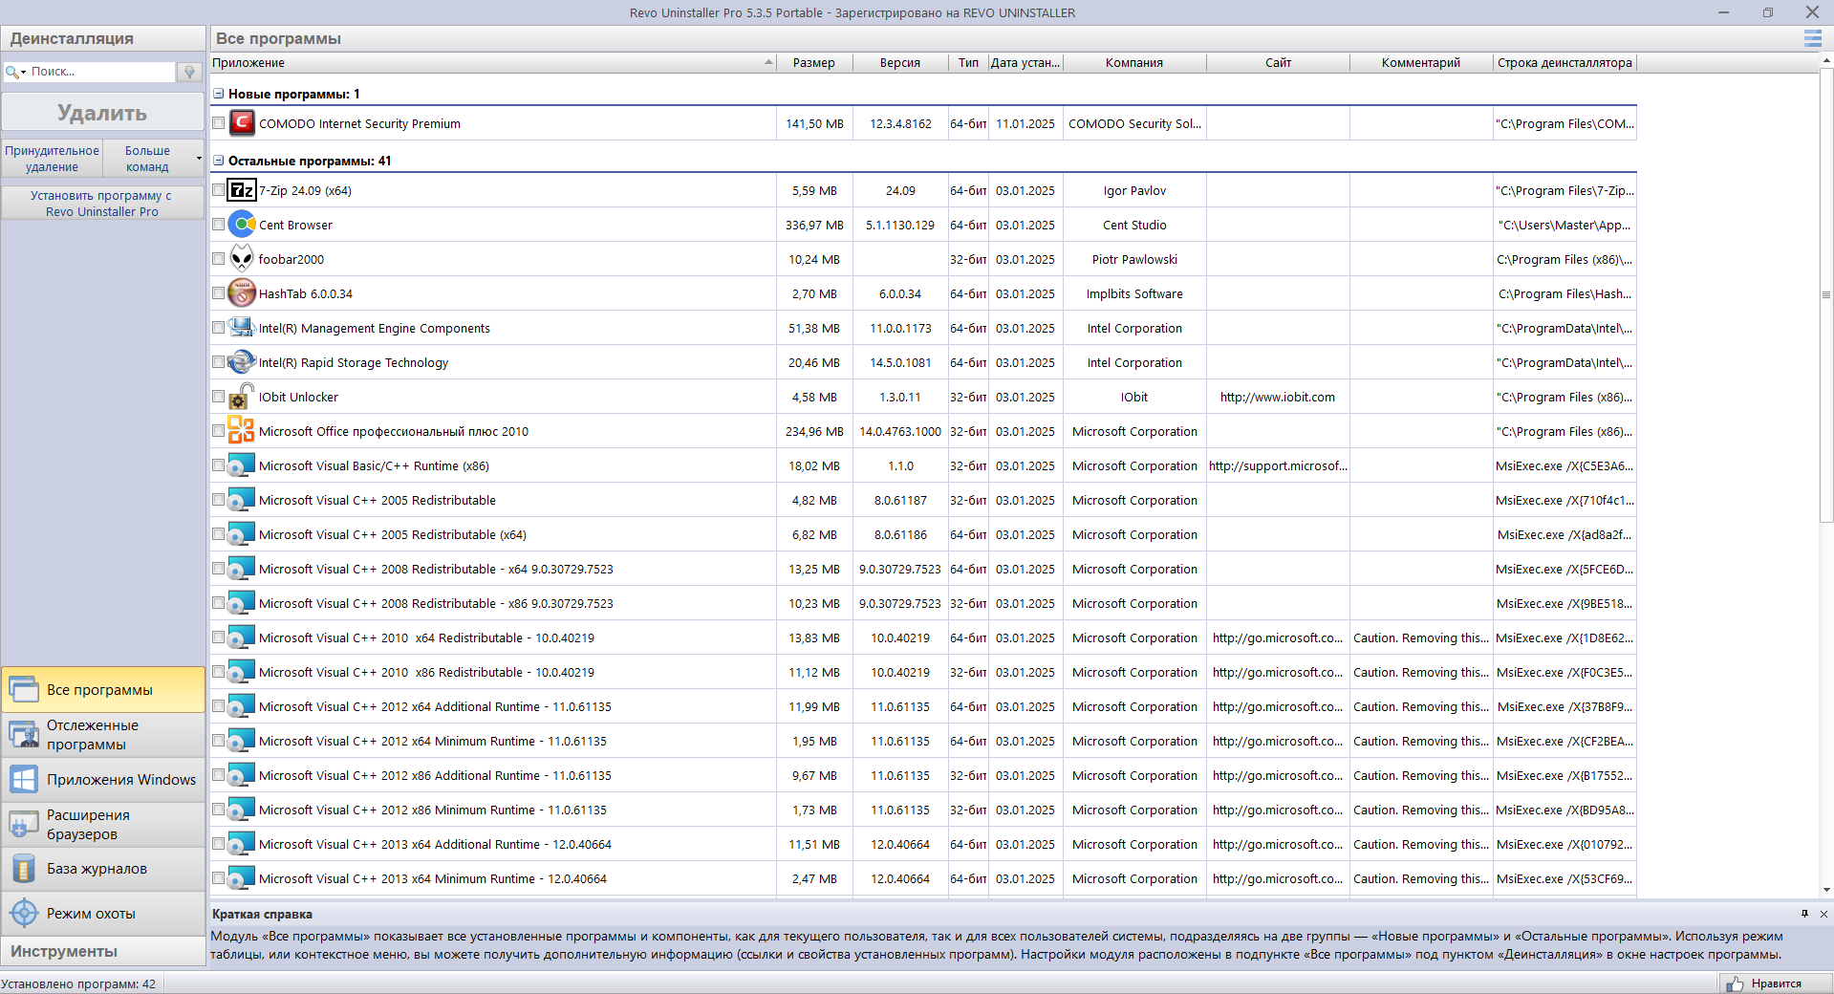Expand the Больше команд dropdown arrow
This screenshot has width=1834, height=994.
(x=199, y=158)
